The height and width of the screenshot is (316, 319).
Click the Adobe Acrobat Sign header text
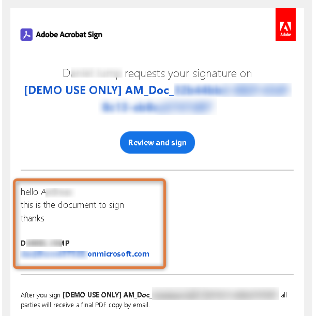click(69, 35)
